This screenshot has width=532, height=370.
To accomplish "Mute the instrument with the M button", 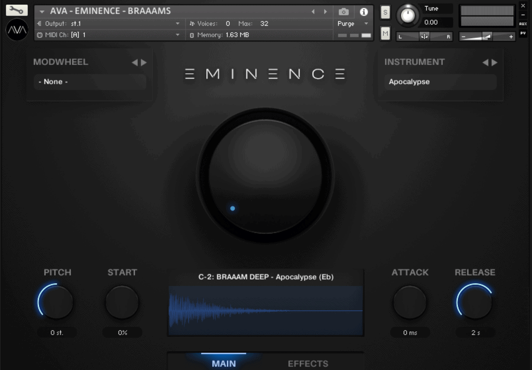I will (385, 33).
